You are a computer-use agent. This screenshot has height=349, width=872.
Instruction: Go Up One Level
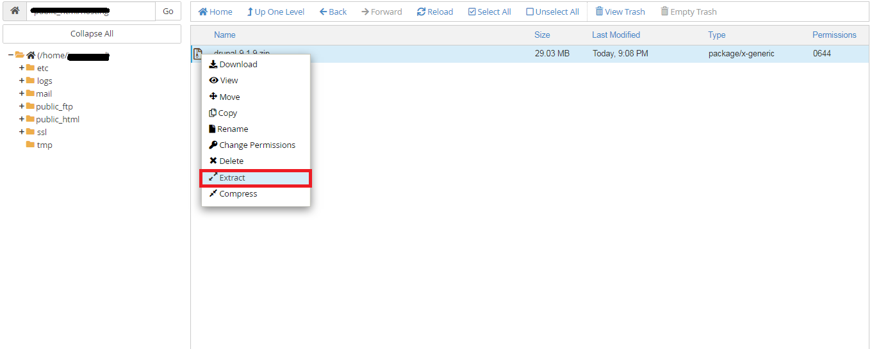coord(276,12)
